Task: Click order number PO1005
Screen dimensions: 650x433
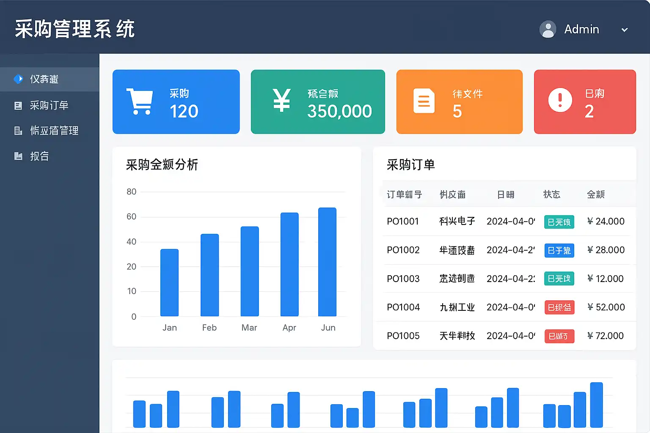Action: point(403,336)
